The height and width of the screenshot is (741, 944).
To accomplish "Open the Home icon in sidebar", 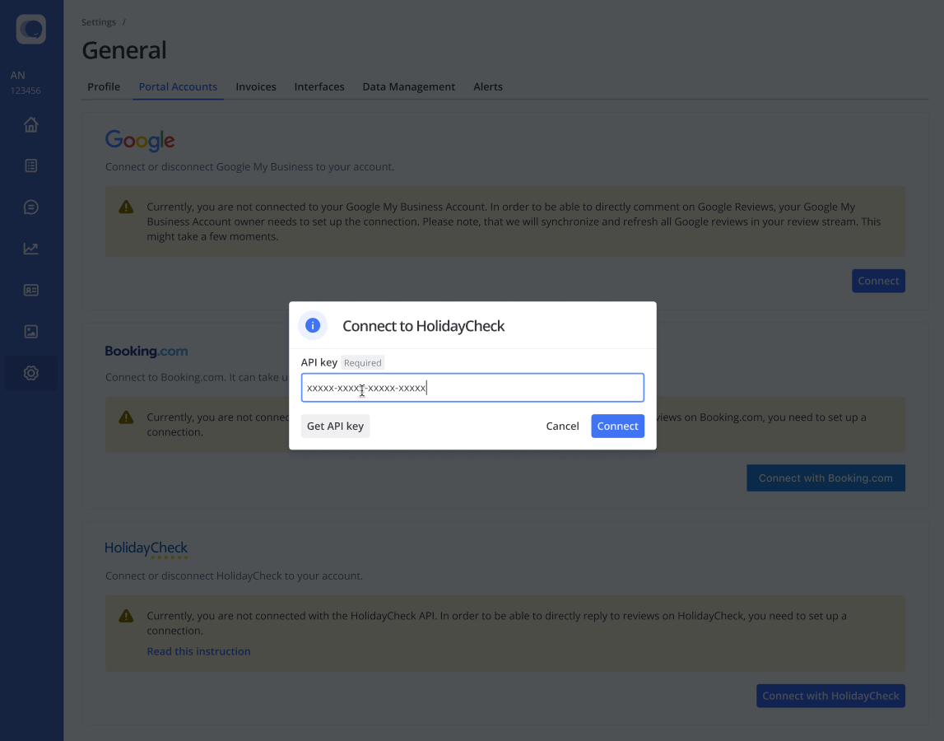I will pyautogui.click(x=30, y=124).
